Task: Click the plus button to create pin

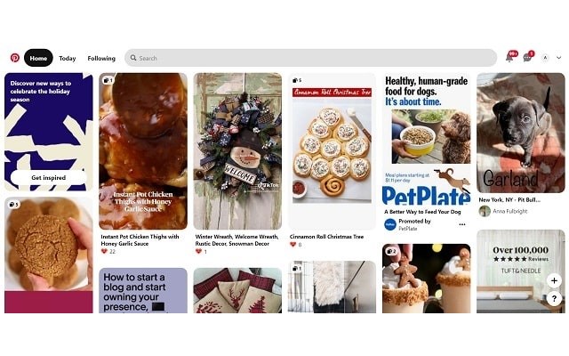Action: pyautogui.click(x=554, y=280)
